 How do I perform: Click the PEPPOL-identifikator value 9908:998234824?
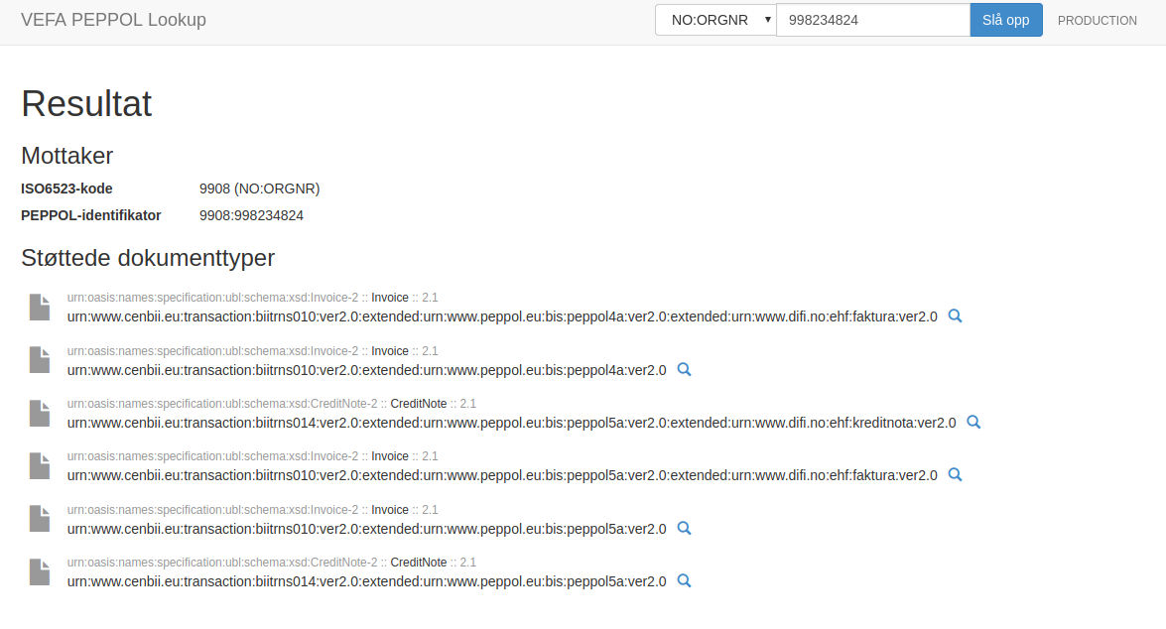pos(251,215)
